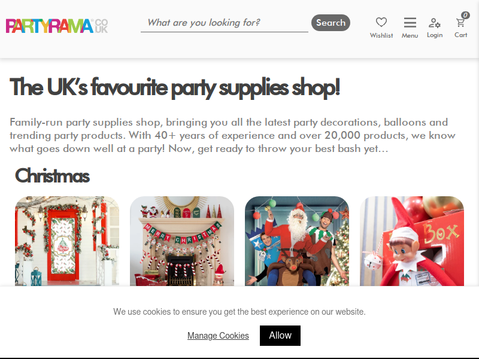
Task: Click the Login user icon
Action: pyautogui.click(x=435, y=23)
